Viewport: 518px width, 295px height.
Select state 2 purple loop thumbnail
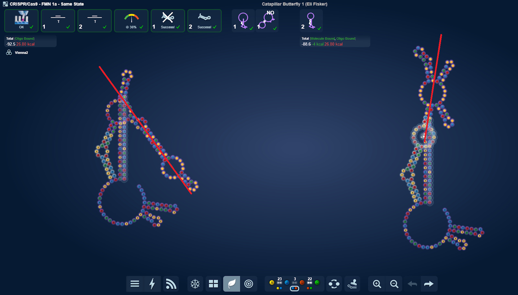tap(311, 21)
